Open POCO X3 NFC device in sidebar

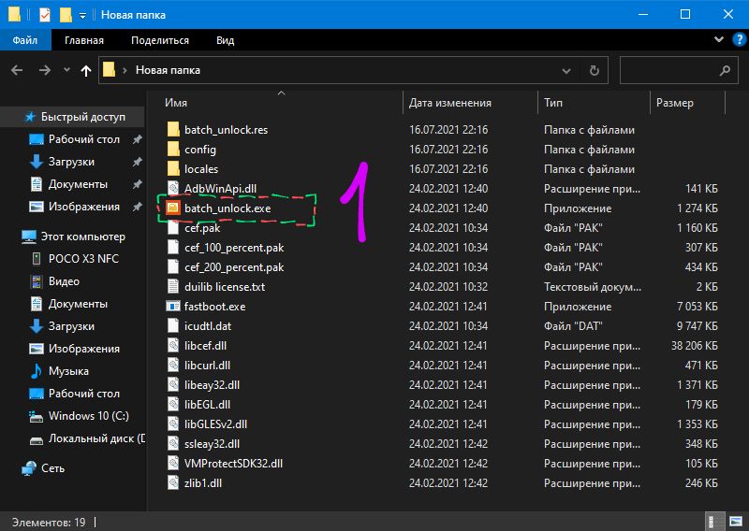point(83,259)
